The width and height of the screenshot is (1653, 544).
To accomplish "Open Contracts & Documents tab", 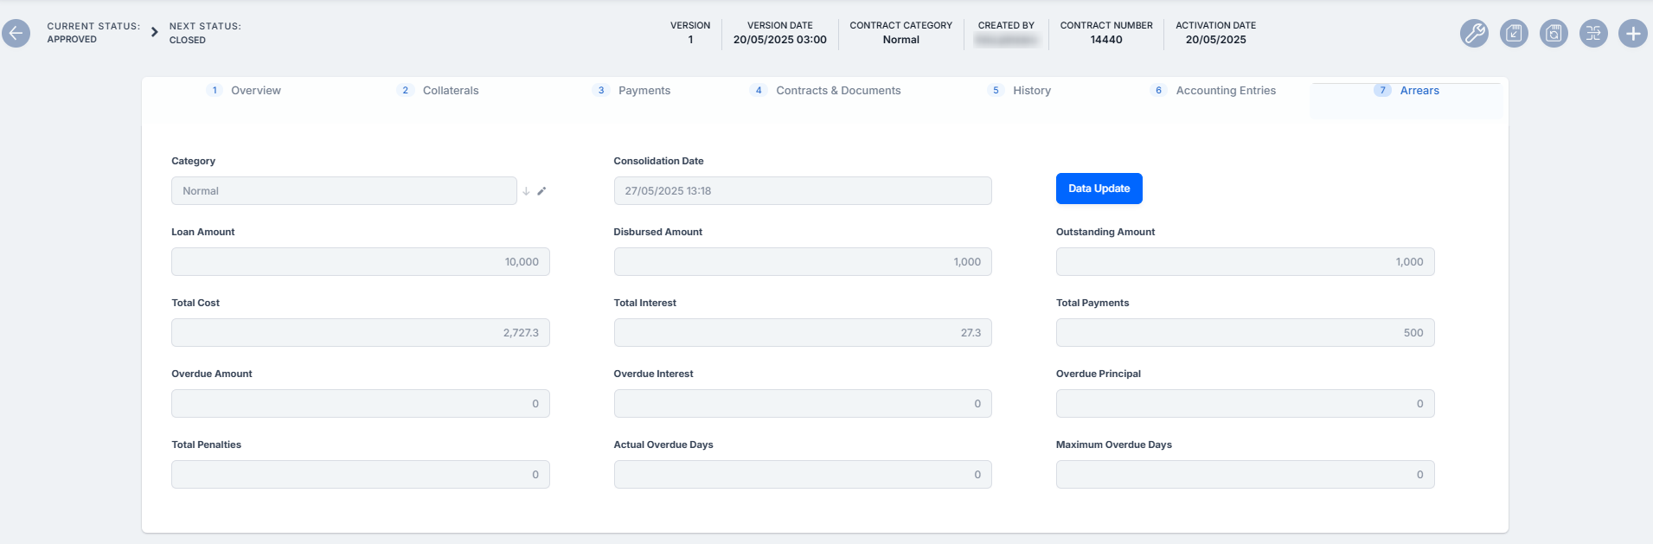I will coord(837,91).
